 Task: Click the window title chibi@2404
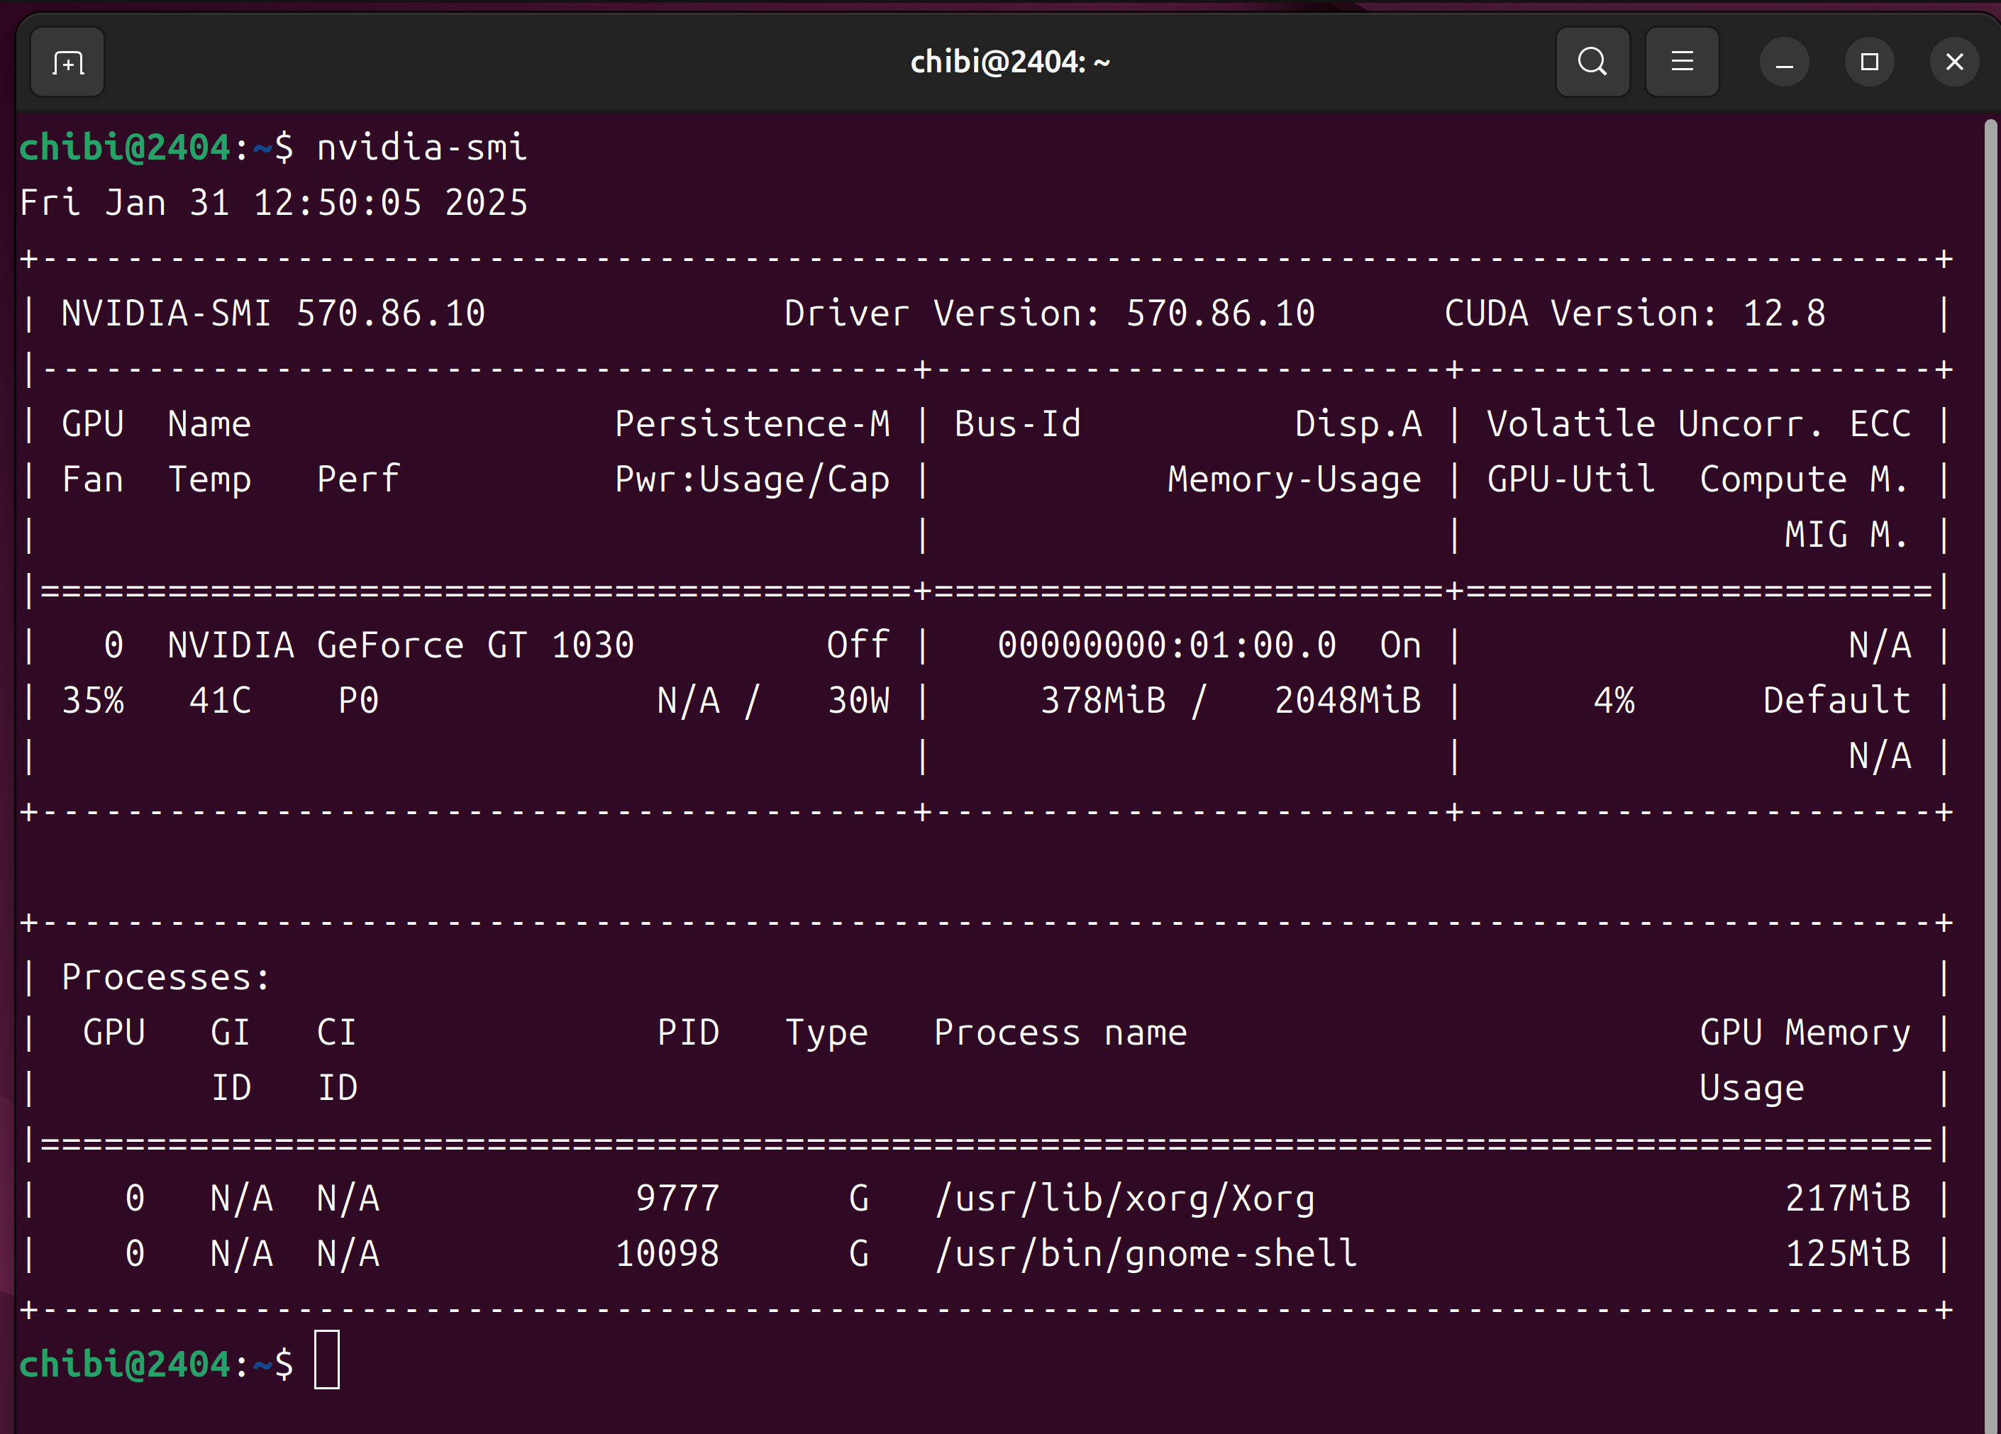1009,62
